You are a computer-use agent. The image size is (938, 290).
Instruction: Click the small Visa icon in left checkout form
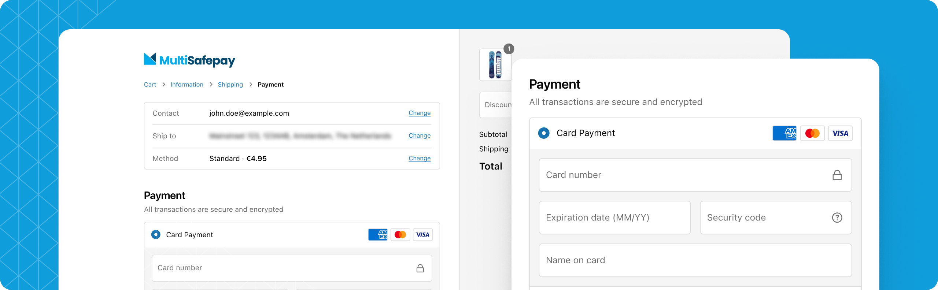[422, 235]
